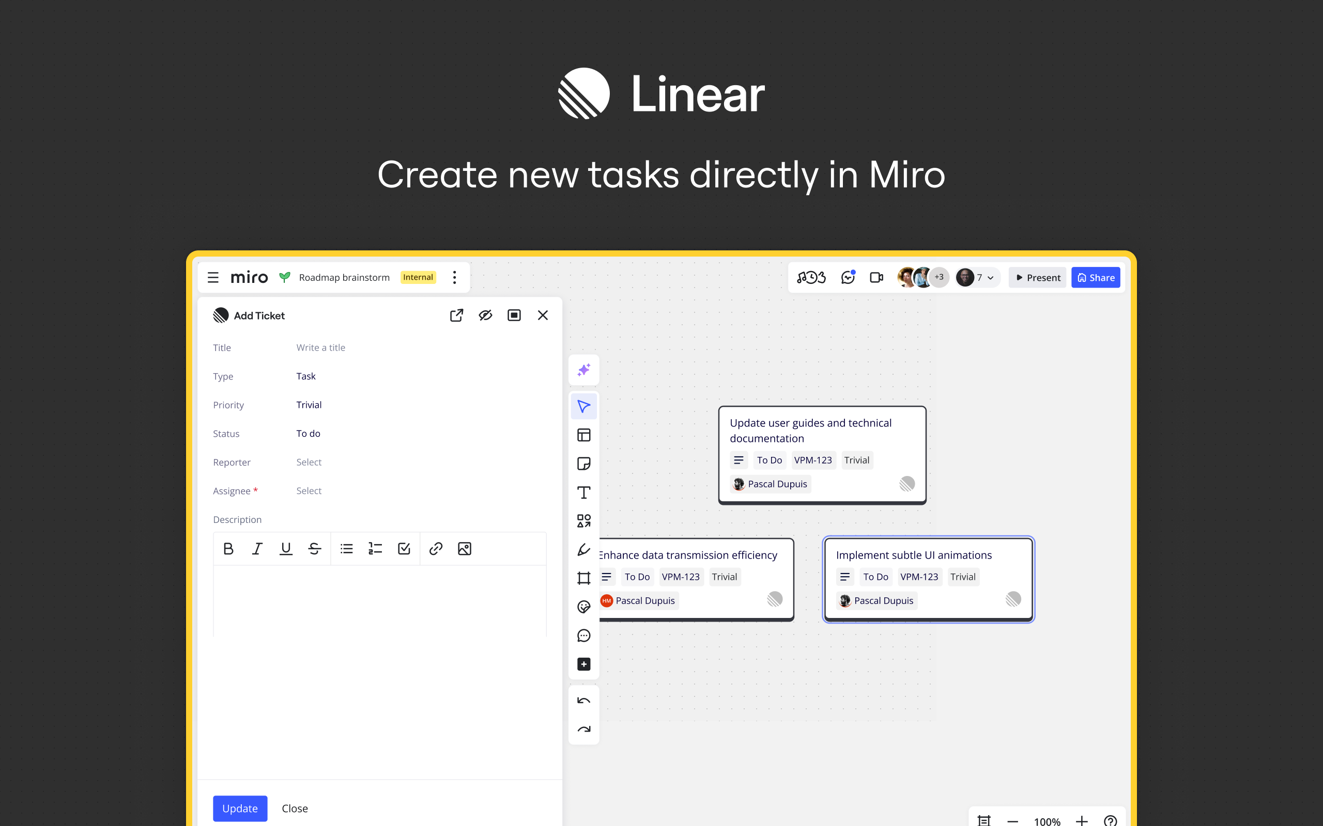This screenshot has width=1323, height=826.
Task: Close the Add Ticket panel
Action: click(543, 315)
